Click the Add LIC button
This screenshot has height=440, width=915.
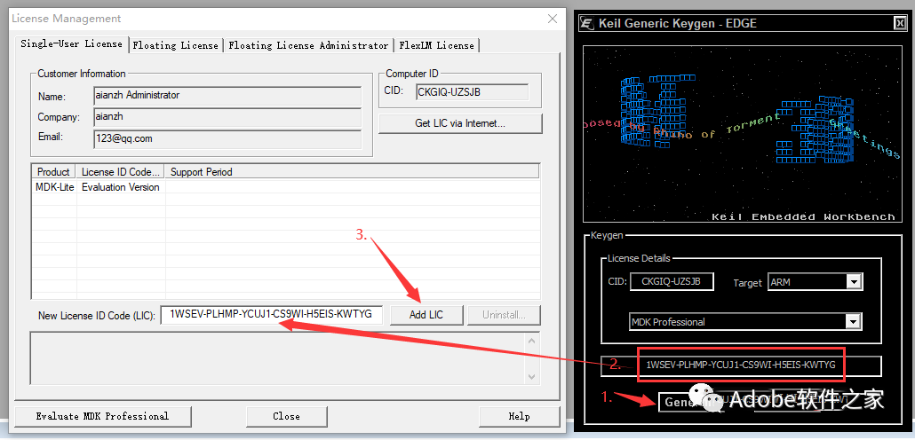click(426, 315)
